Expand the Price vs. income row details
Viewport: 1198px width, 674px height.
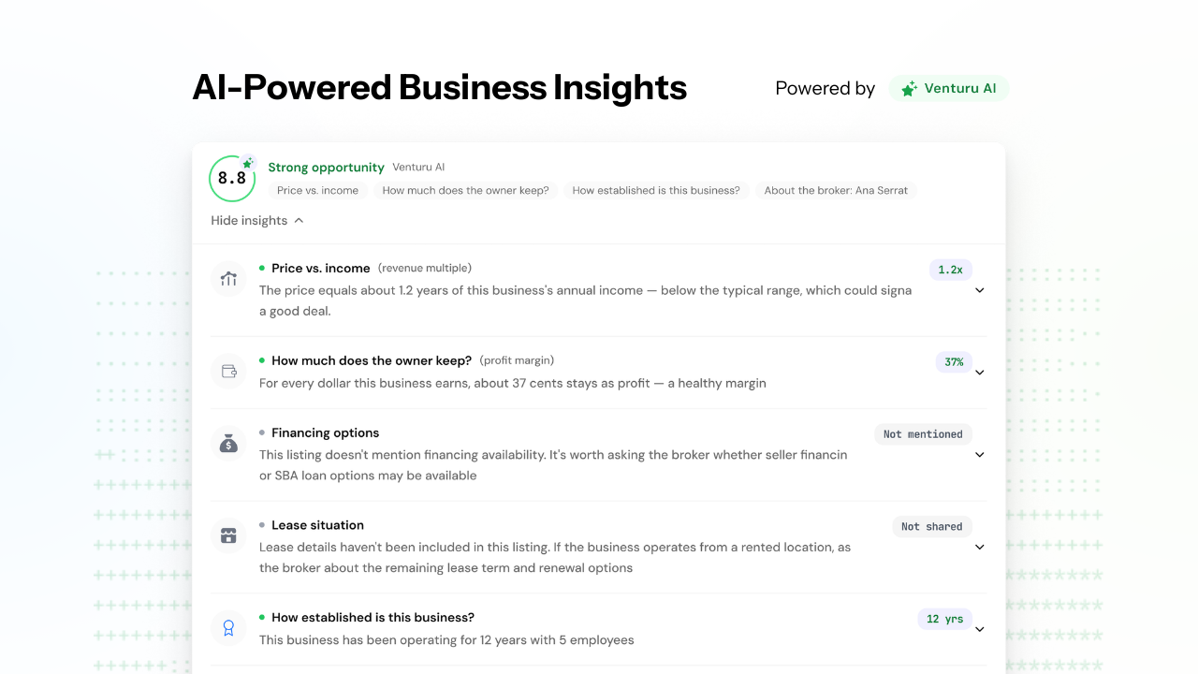coord(980,291)
